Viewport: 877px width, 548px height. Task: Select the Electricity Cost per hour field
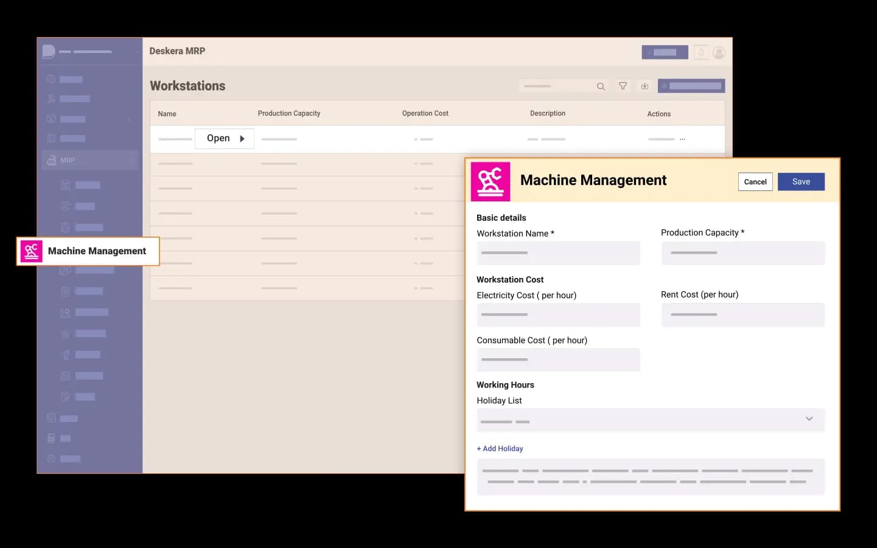[558, 315]
